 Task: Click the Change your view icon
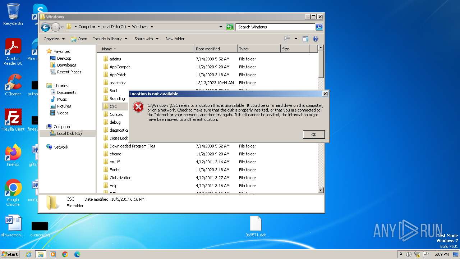287,39
